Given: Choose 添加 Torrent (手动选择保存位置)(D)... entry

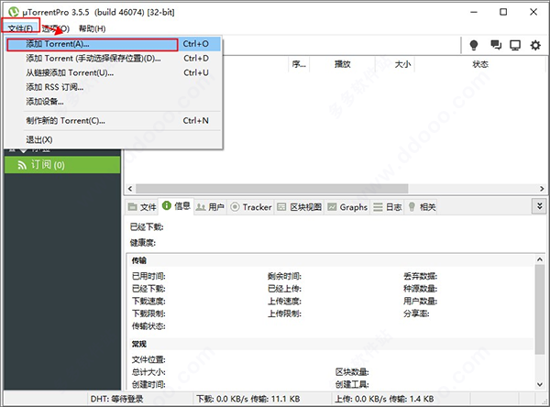Looking at the screenshot, I should click(113, 59).
